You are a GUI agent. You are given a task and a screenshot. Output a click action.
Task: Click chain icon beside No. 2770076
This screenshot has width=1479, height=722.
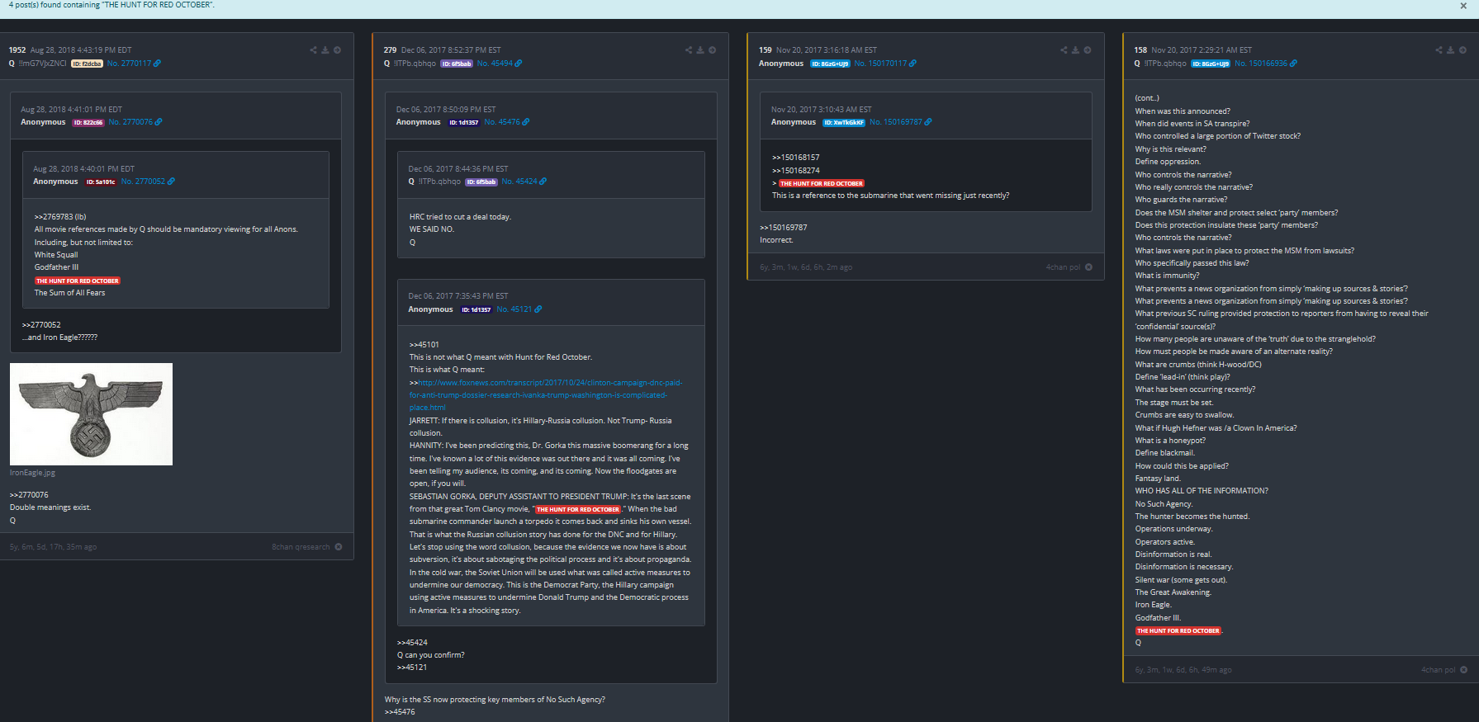click(159, 122)
